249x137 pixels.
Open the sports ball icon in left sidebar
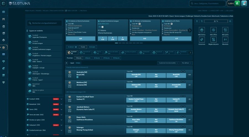[x=4, y=47]
